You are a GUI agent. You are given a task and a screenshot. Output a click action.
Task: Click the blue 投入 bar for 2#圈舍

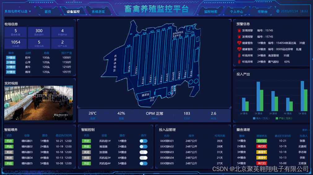[258, 96]
